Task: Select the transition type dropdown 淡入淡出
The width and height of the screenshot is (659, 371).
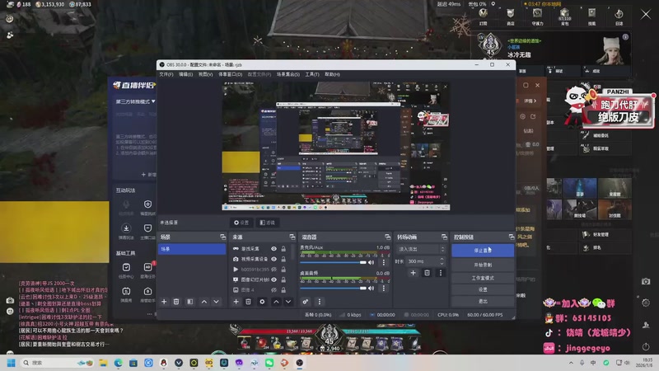Action: (421, 249)
